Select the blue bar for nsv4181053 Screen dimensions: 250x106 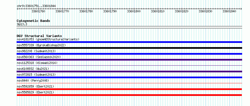coord(129,42)
